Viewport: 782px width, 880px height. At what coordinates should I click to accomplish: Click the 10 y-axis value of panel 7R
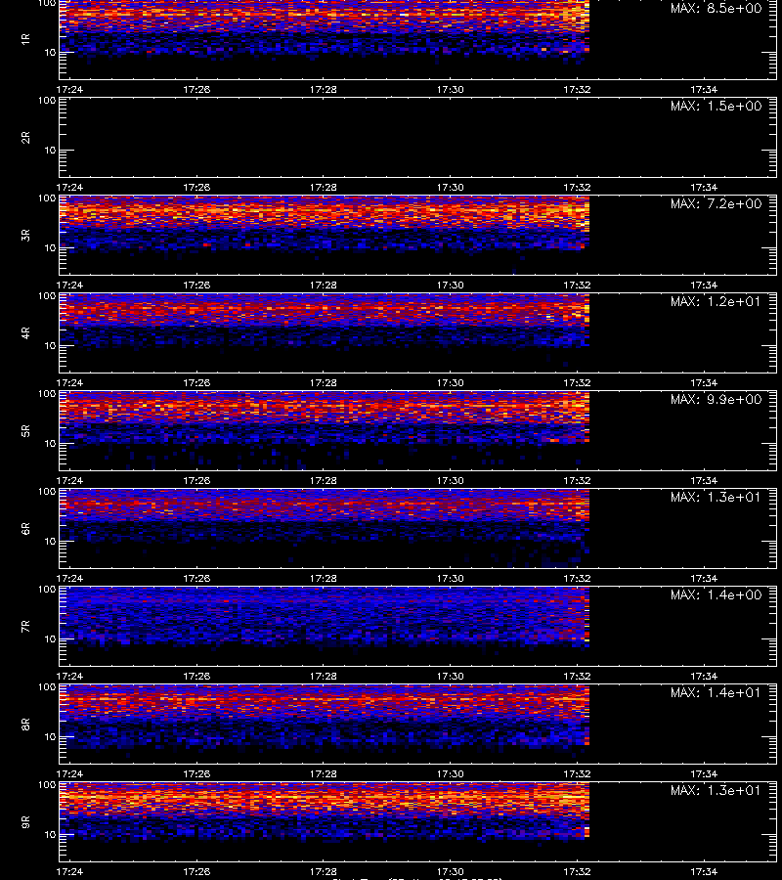tap(50, 638)
